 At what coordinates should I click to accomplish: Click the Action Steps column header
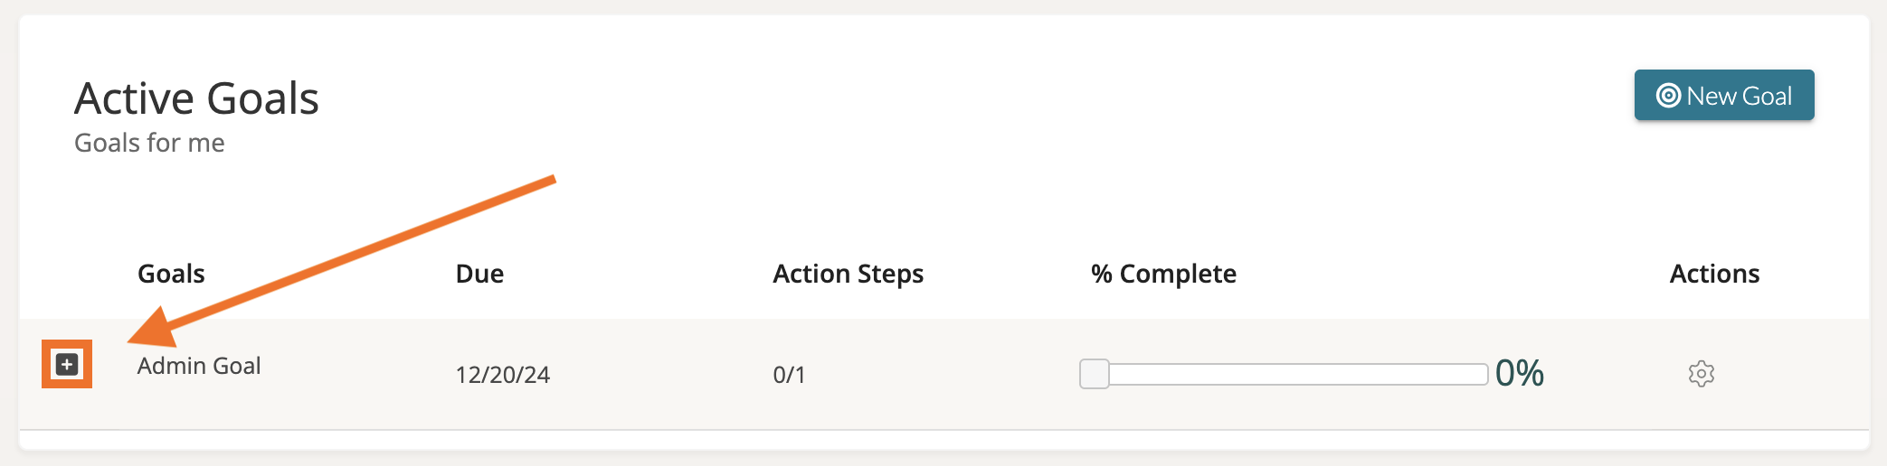pos(848,274)
